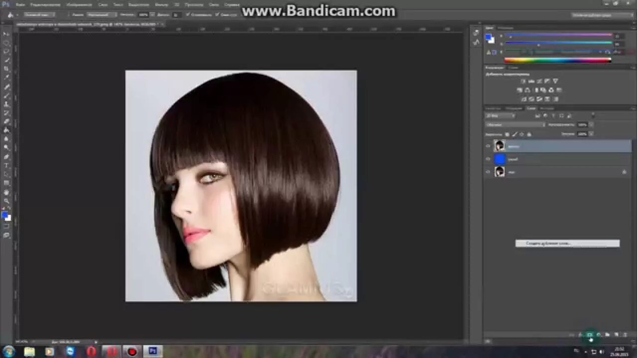This screenshot has width=637, height=358.
Task: Open the Окно menu
Action: click(214, 4)
